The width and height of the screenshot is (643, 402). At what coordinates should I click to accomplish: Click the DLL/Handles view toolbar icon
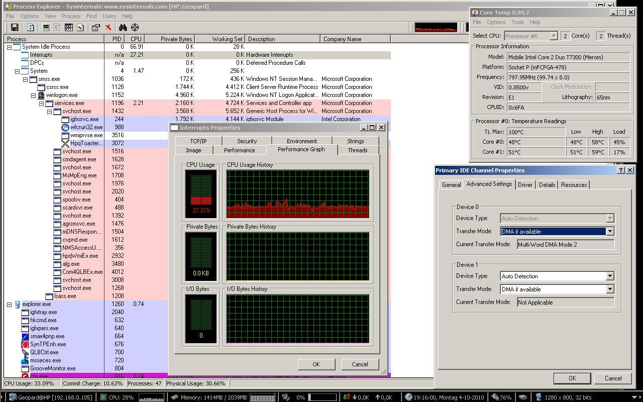pos(80,28)
